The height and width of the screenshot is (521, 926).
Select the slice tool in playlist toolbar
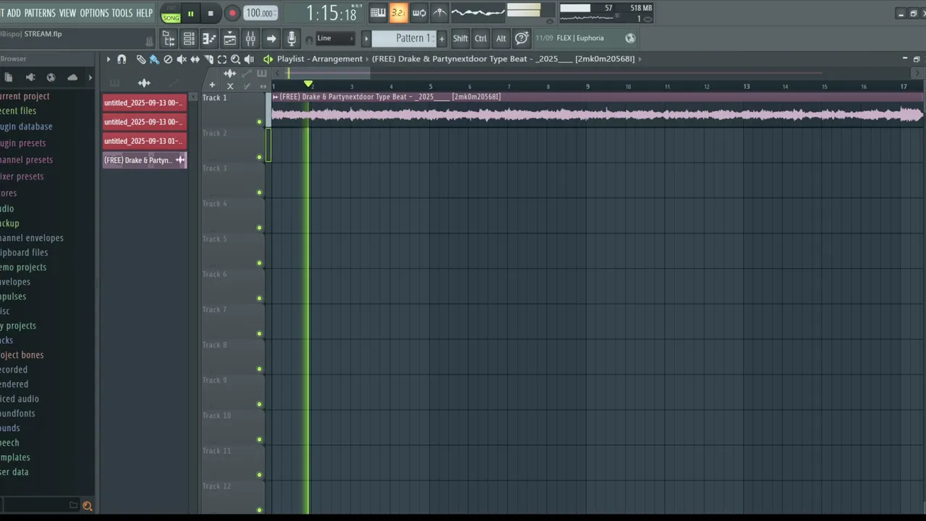click(x=208, y=59)
